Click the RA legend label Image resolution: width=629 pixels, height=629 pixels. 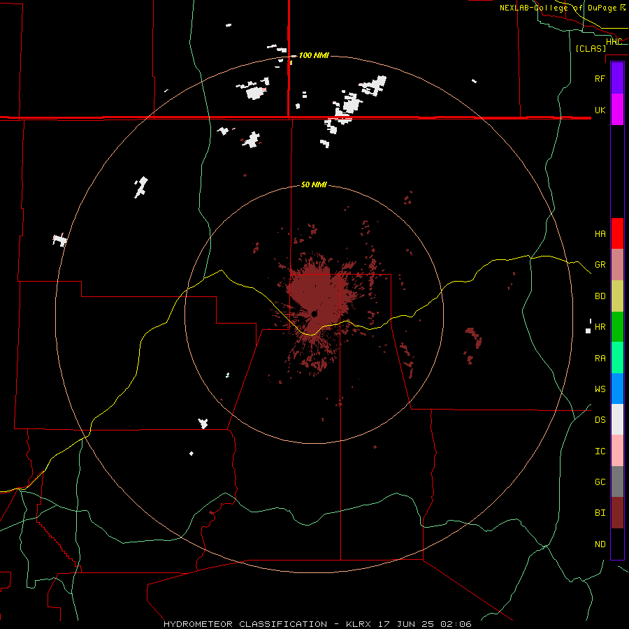click(x=600, y=359)
